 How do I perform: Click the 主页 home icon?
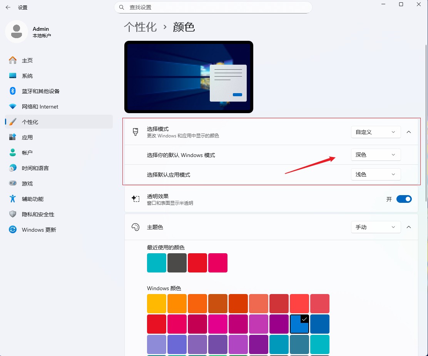(13, 60)
